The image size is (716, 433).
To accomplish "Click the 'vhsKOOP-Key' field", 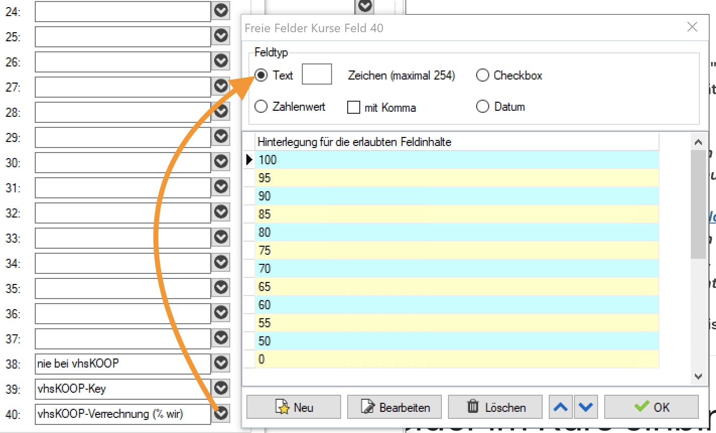I will (123, 389).
